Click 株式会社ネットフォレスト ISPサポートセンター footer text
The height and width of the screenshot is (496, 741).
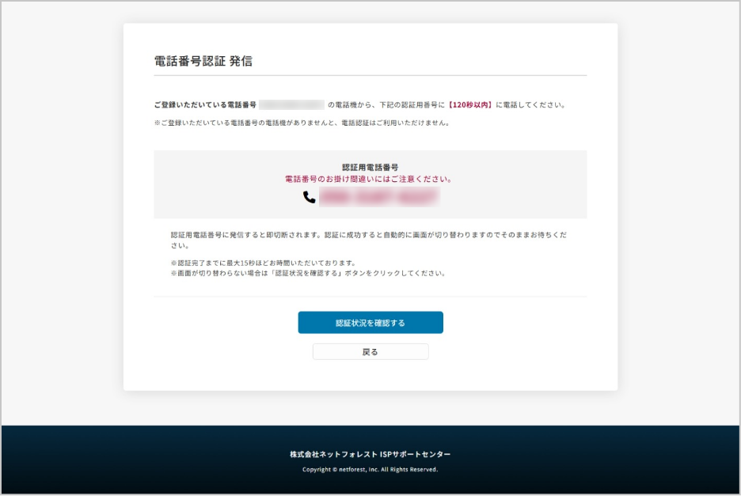point(370,455)
